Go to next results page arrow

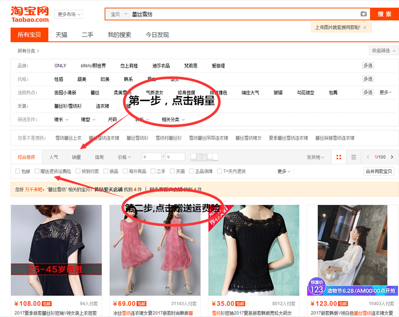pos(392,157)
